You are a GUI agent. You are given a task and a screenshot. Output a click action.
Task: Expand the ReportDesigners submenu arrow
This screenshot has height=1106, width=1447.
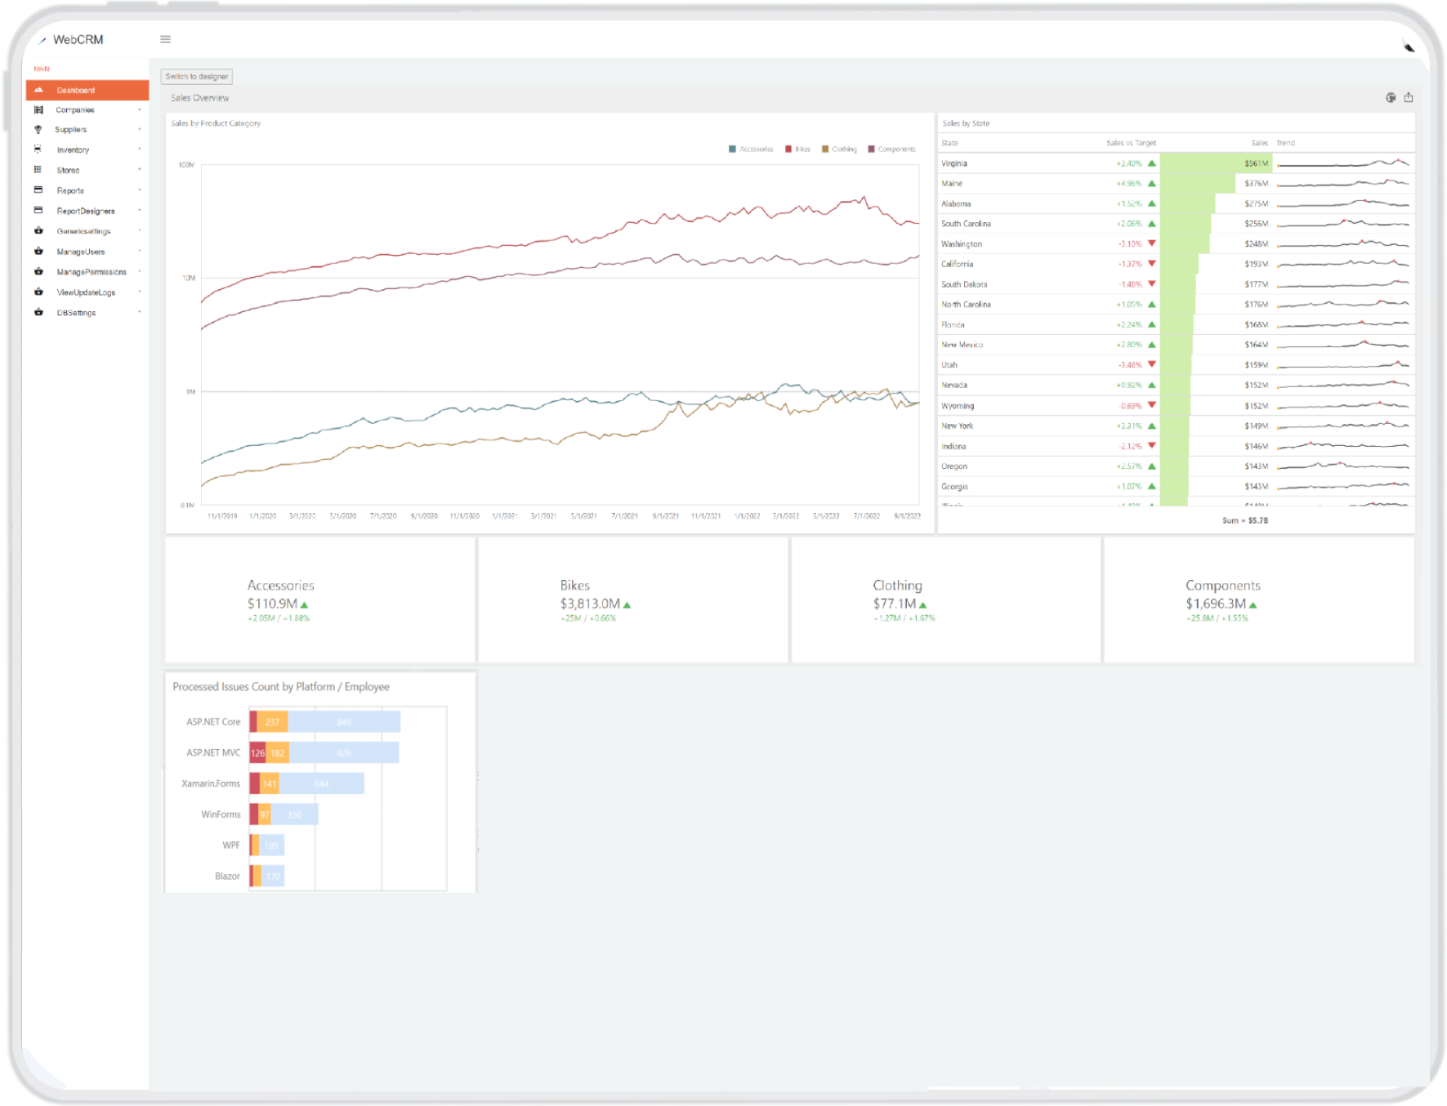point(140,211)
